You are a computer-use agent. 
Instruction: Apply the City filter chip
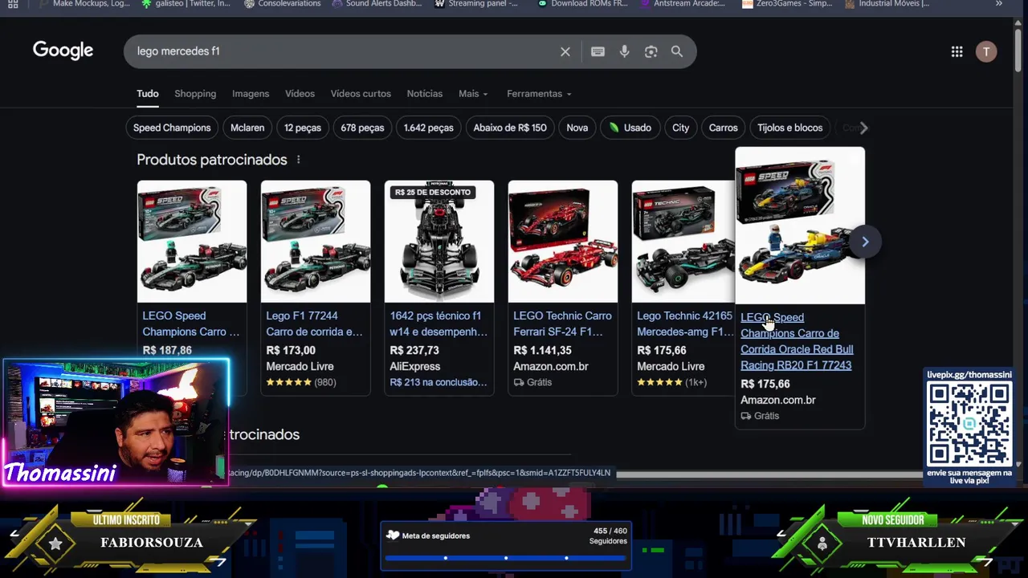(681, 128)
